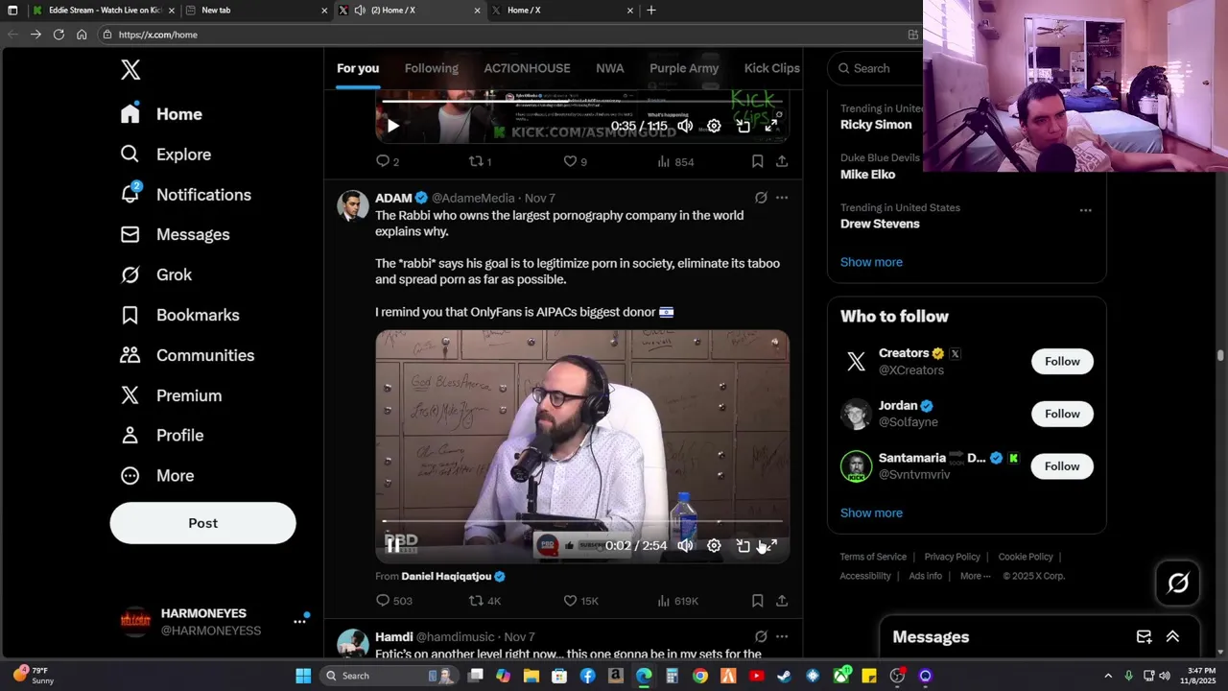The width and height of the screenshot is (1228, 691).
Task: Open the More menu in the sidebar
Action: coord(156,476)
